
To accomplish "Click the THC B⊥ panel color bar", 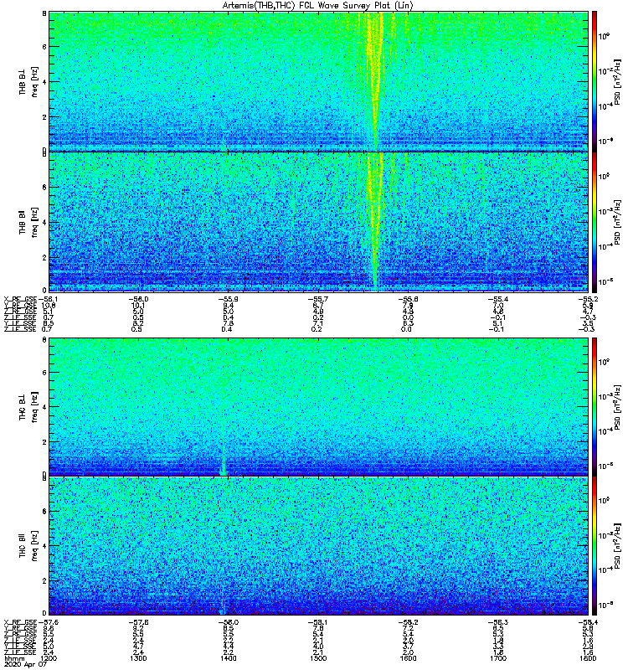I will point(595,406).
